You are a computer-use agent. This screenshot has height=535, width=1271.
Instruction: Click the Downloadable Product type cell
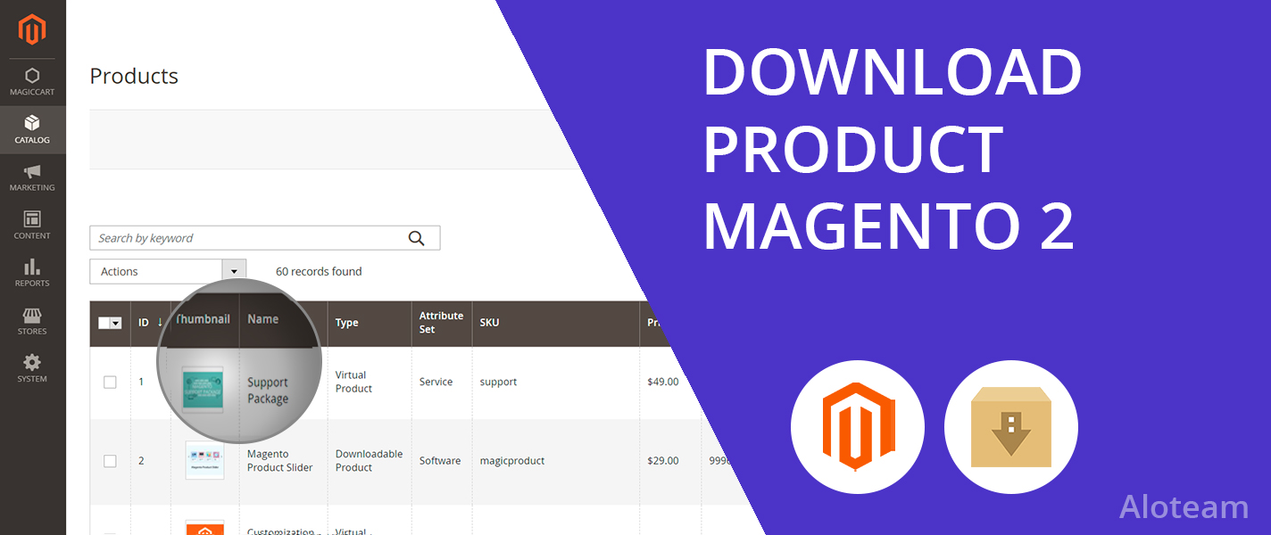click(x=369, y=461)
